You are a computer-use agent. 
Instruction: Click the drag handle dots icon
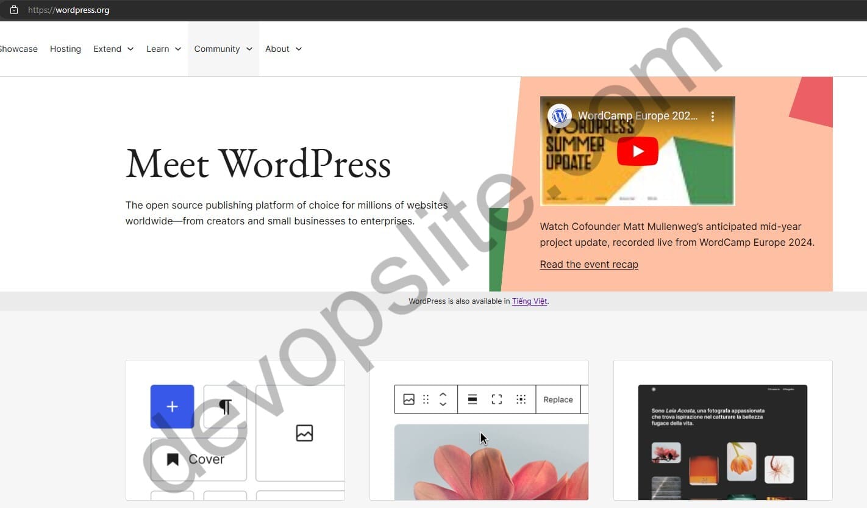click(426, 399)
